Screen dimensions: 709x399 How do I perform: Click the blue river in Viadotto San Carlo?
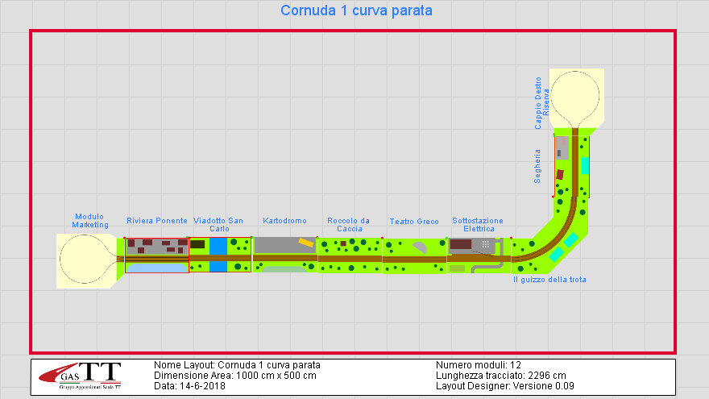click(x=218, y=247)
